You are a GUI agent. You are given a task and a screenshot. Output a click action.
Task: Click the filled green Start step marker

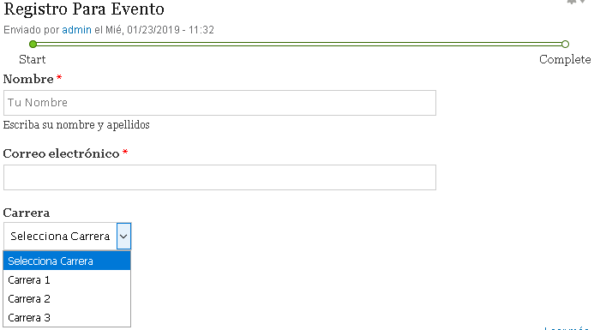[x=33, y=45]
